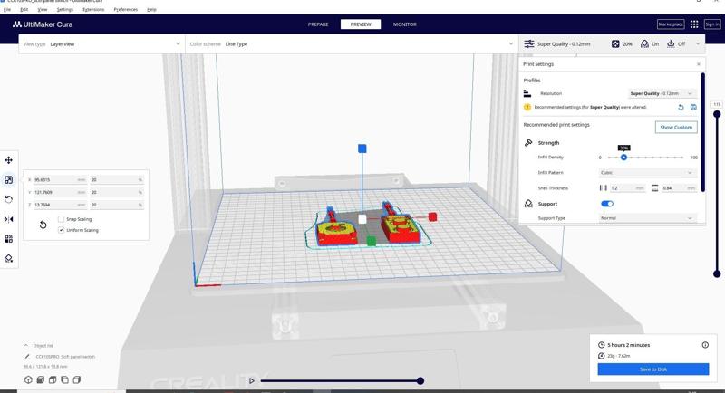Click the pencil icon to rename the job
The image size is (725, 393).
(27, 357)
